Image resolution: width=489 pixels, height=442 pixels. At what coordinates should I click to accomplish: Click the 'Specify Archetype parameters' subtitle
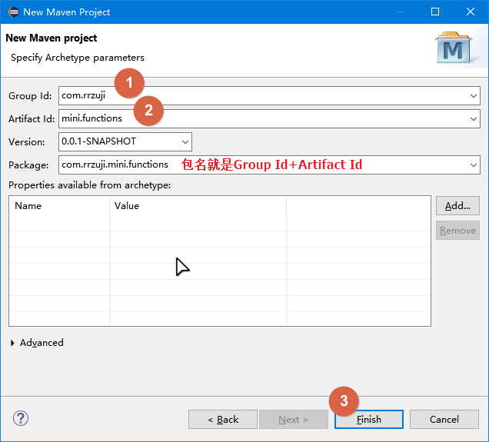(78, 58)
